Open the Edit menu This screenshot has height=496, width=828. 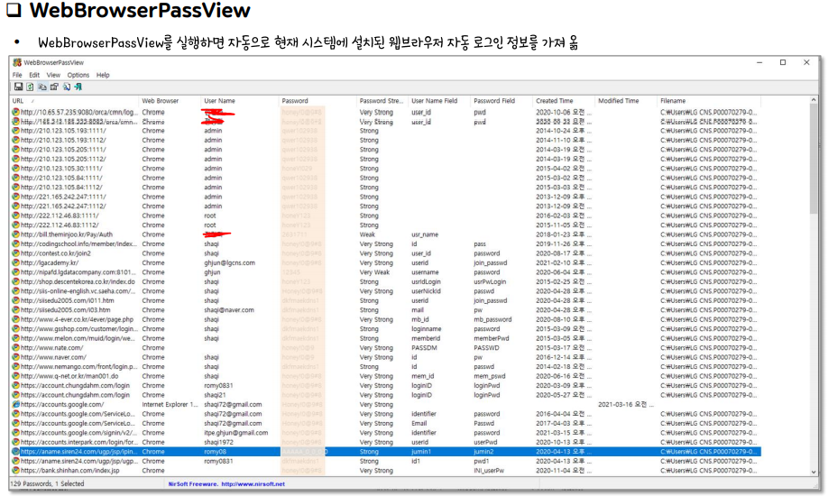point(34,75)
